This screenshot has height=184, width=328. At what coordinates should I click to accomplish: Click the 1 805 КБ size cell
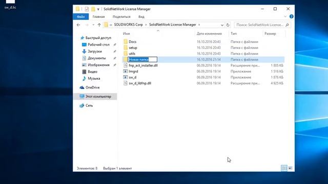[x=277, y=65]
